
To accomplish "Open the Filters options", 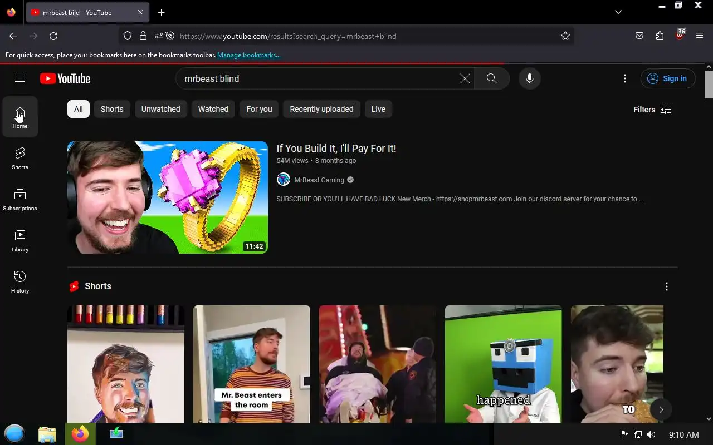I will coord(652,110).
